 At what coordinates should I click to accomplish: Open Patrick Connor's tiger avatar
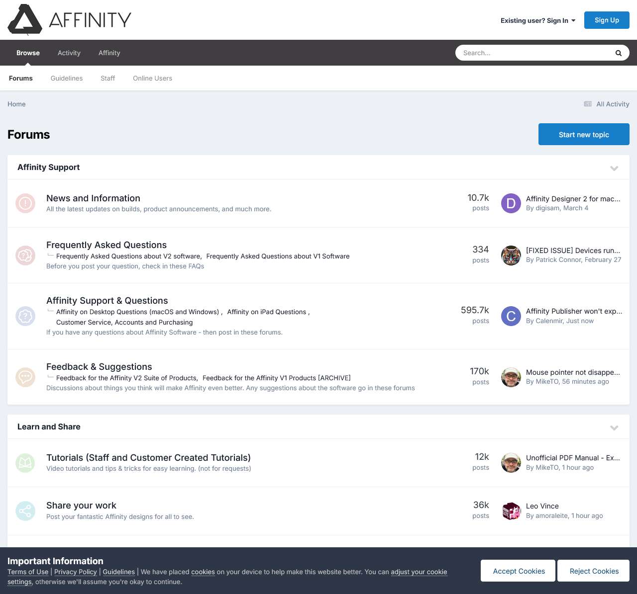point(511,255)
